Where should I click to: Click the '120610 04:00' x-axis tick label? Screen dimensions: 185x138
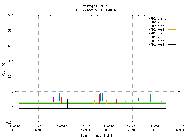[38, 128]
